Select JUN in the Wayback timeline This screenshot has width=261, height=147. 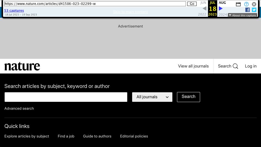tap(203, 3)
